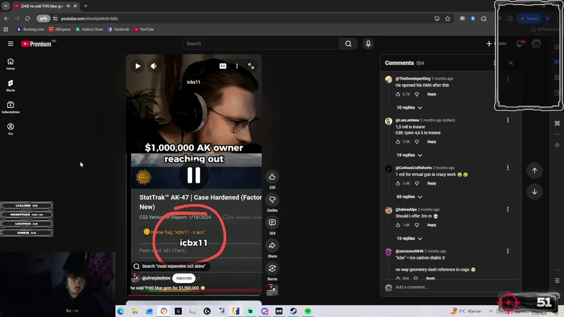This screenshot has height=317, width=564.
Task: Open options menu on lokireddye comment
Action: 508,209
